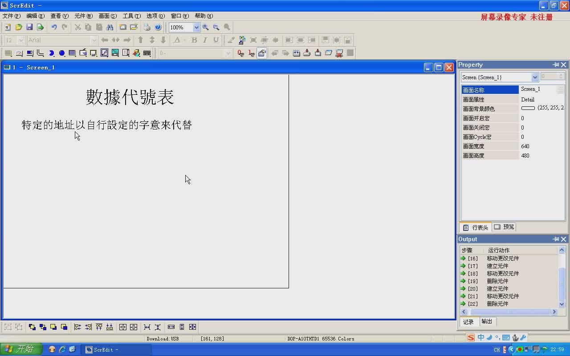
Task: Select the Button element tool
Action: 8,53
